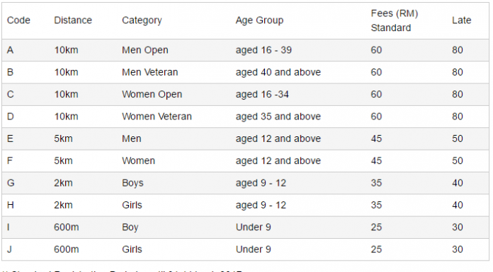The width and height of the screenshot is (493, 272).
Task: Select the Boy category for 600m
Action: pyautogui.click(x=130, y=227)
